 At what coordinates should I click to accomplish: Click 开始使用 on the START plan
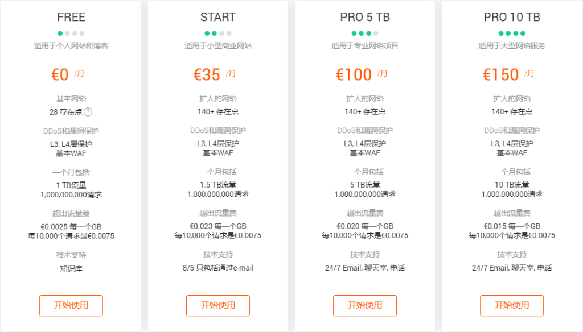pos(217,305)
